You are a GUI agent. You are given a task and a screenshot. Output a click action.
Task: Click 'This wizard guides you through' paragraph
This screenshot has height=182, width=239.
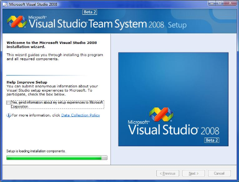point(55,57)
